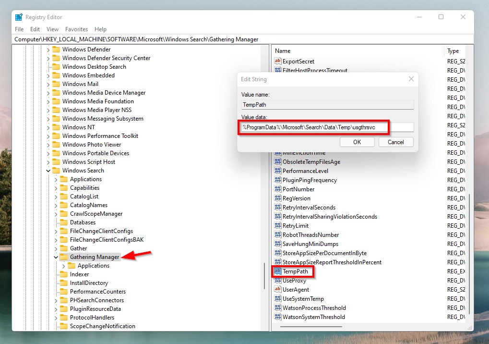Open the View menu
Image resolution: width=489 pixels, height=344 pixels.
click(52, 29)
